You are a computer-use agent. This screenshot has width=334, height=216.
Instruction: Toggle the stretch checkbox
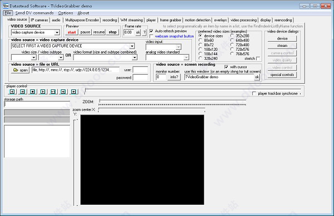coord(258,59)
